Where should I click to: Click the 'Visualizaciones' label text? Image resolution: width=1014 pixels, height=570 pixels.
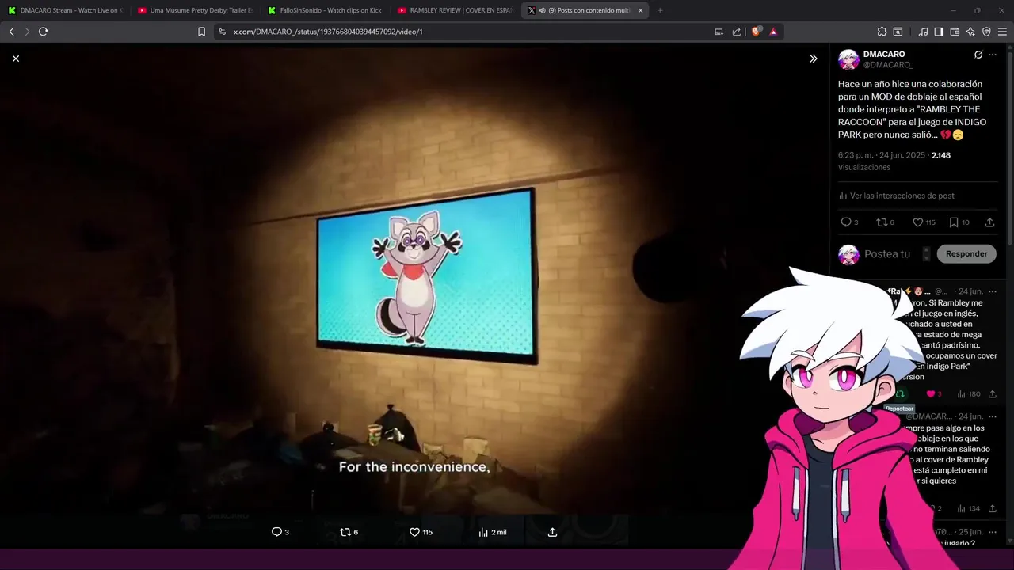point(864,167)
